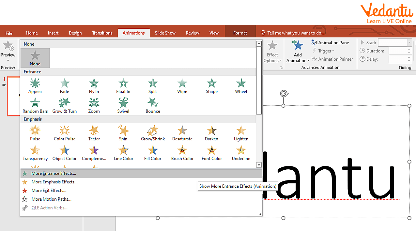
Task: Open the Animation Pane
Action: 331,42
